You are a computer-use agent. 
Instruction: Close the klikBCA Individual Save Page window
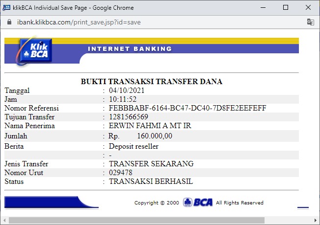click(308, 7)
